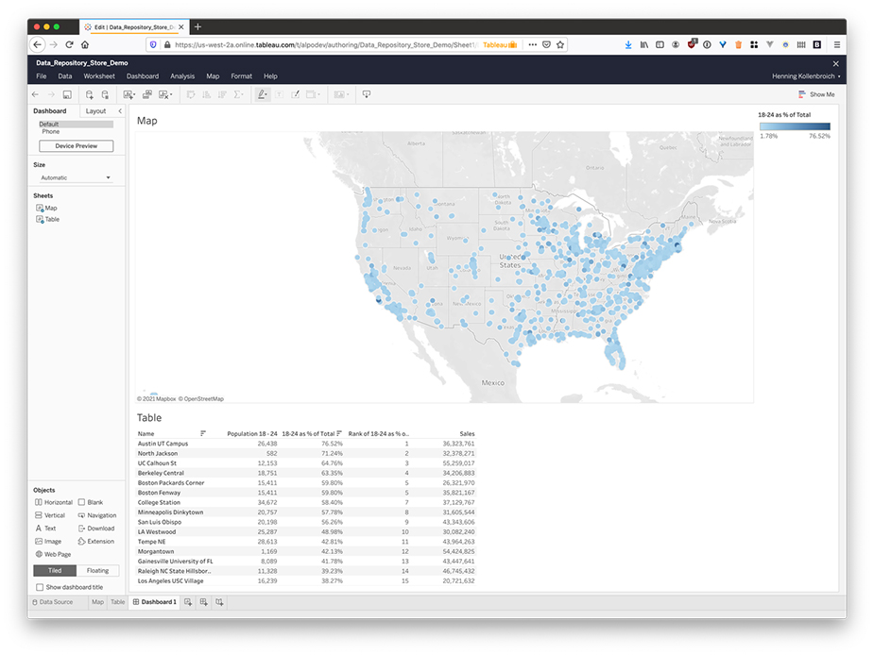
Task: Click the Tableau toolbar undo arrow
Action: pos(36,94)
